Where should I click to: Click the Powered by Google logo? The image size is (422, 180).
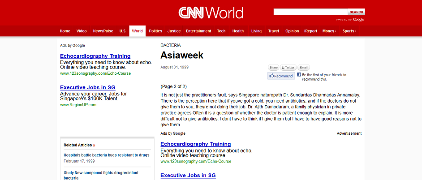[350, 19]
